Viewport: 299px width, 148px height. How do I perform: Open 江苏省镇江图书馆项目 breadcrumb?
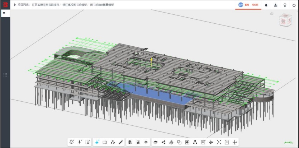46,5
